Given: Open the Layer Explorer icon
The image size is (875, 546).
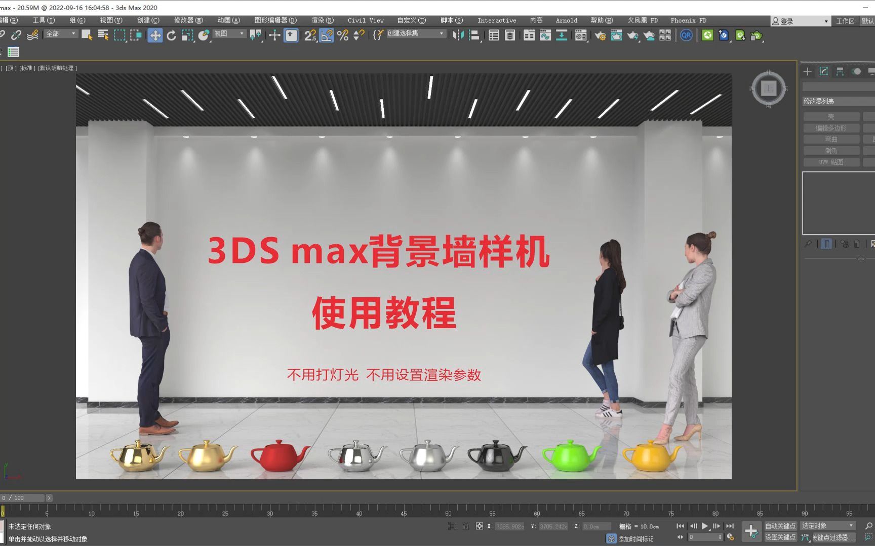Looking at the screenshot, I should click(510, 35).
